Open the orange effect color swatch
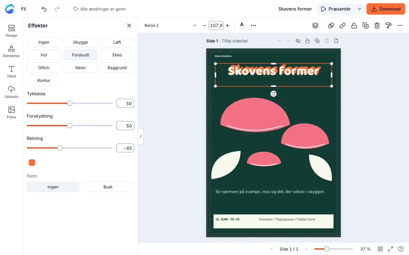The height and width of the screenshot is (255, 409). coord(32,163)
